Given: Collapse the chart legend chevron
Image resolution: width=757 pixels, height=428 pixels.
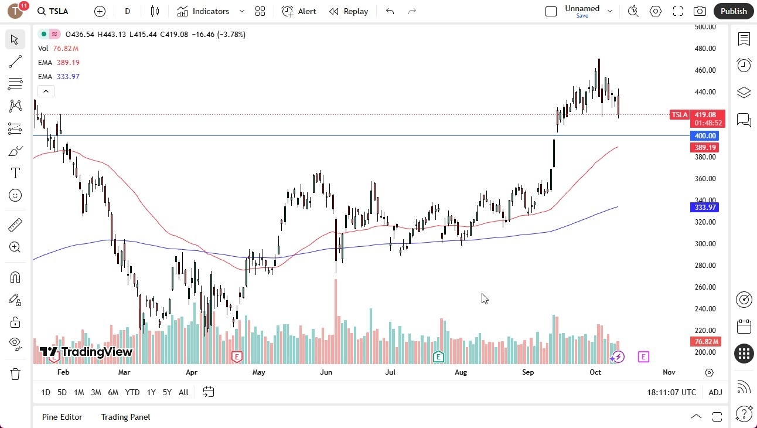Looking at the screenshot, I should point(46,91).
